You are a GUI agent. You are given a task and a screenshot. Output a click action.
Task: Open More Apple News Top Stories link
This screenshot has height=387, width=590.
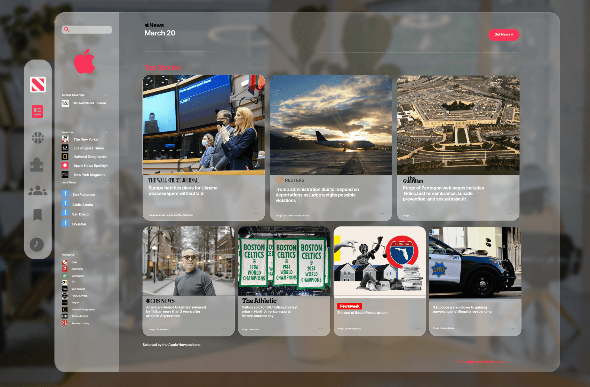[x=481, y=362]
